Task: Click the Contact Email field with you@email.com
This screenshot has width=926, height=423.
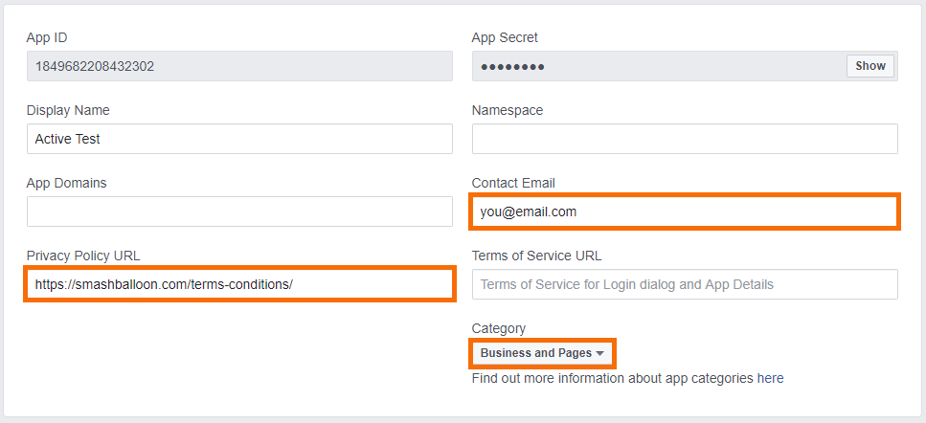Action: click(685, 211)
